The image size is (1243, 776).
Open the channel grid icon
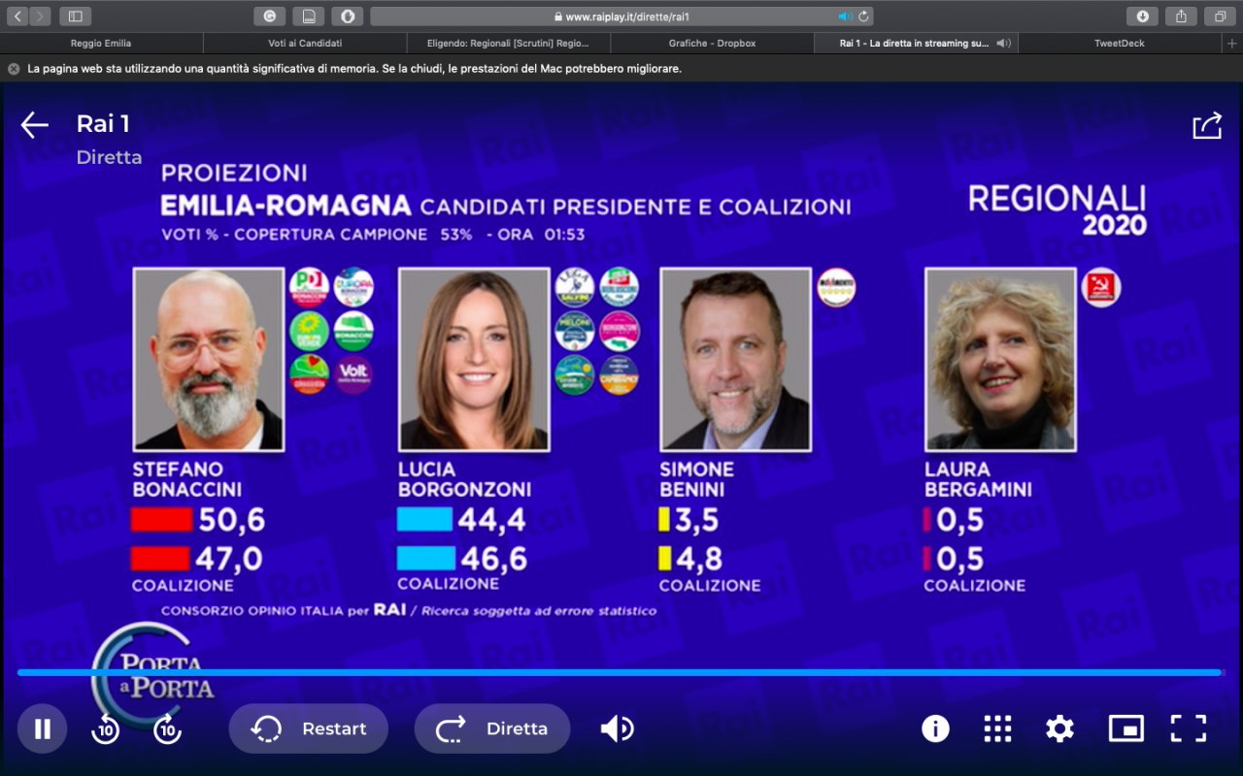(x=997, y=728)
